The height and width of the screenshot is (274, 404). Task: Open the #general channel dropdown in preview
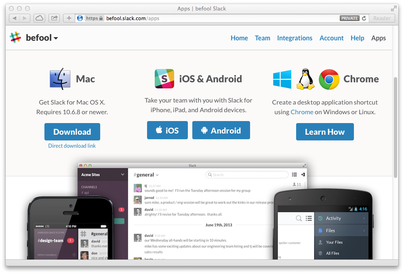click(146, 175)
